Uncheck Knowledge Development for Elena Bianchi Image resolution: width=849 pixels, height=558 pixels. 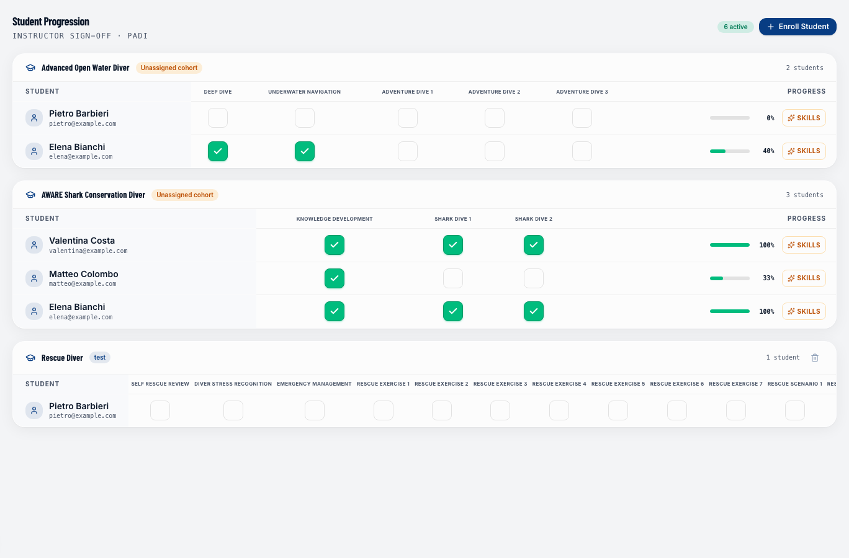pos(335,311)
